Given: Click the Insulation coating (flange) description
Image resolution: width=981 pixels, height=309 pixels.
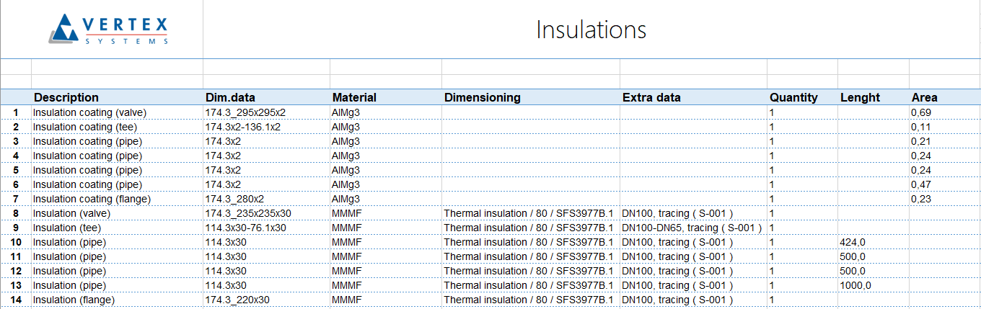Looking at the screenshot, I should click(x=92, y=199).
